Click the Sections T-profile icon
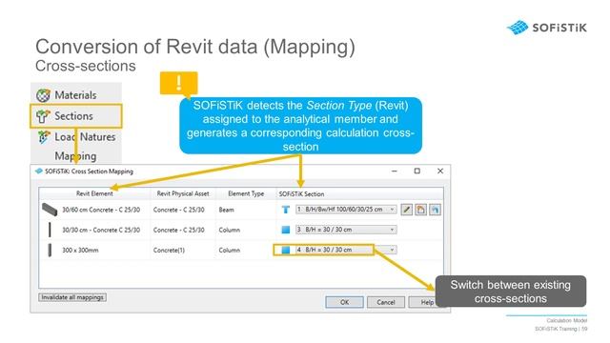 tap(43, 116)
